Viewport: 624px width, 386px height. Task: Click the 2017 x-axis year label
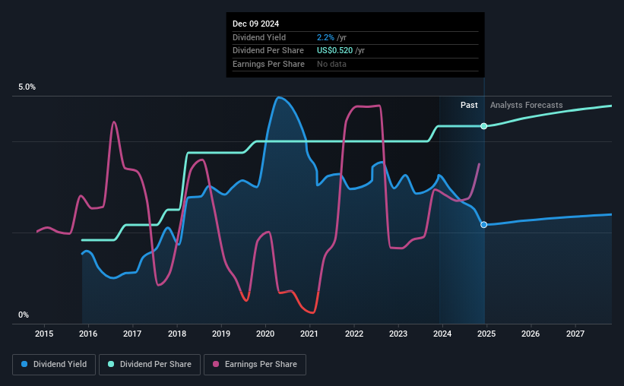132,334
